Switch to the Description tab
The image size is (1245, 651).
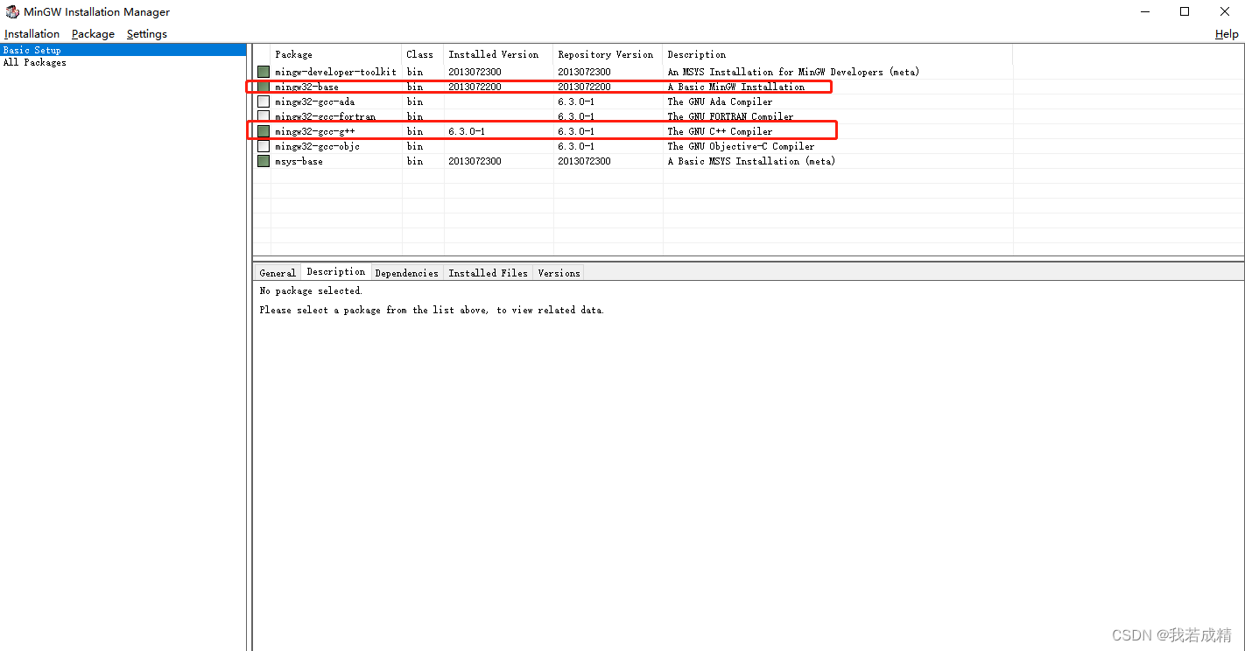coord(336,272)
